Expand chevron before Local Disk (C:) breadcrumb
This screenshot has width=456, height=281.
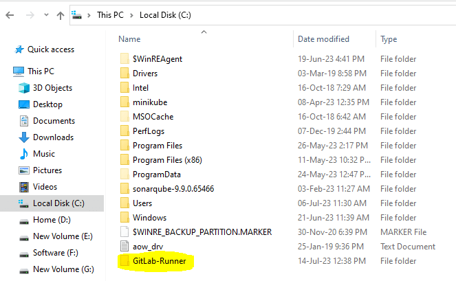[132, 15]
